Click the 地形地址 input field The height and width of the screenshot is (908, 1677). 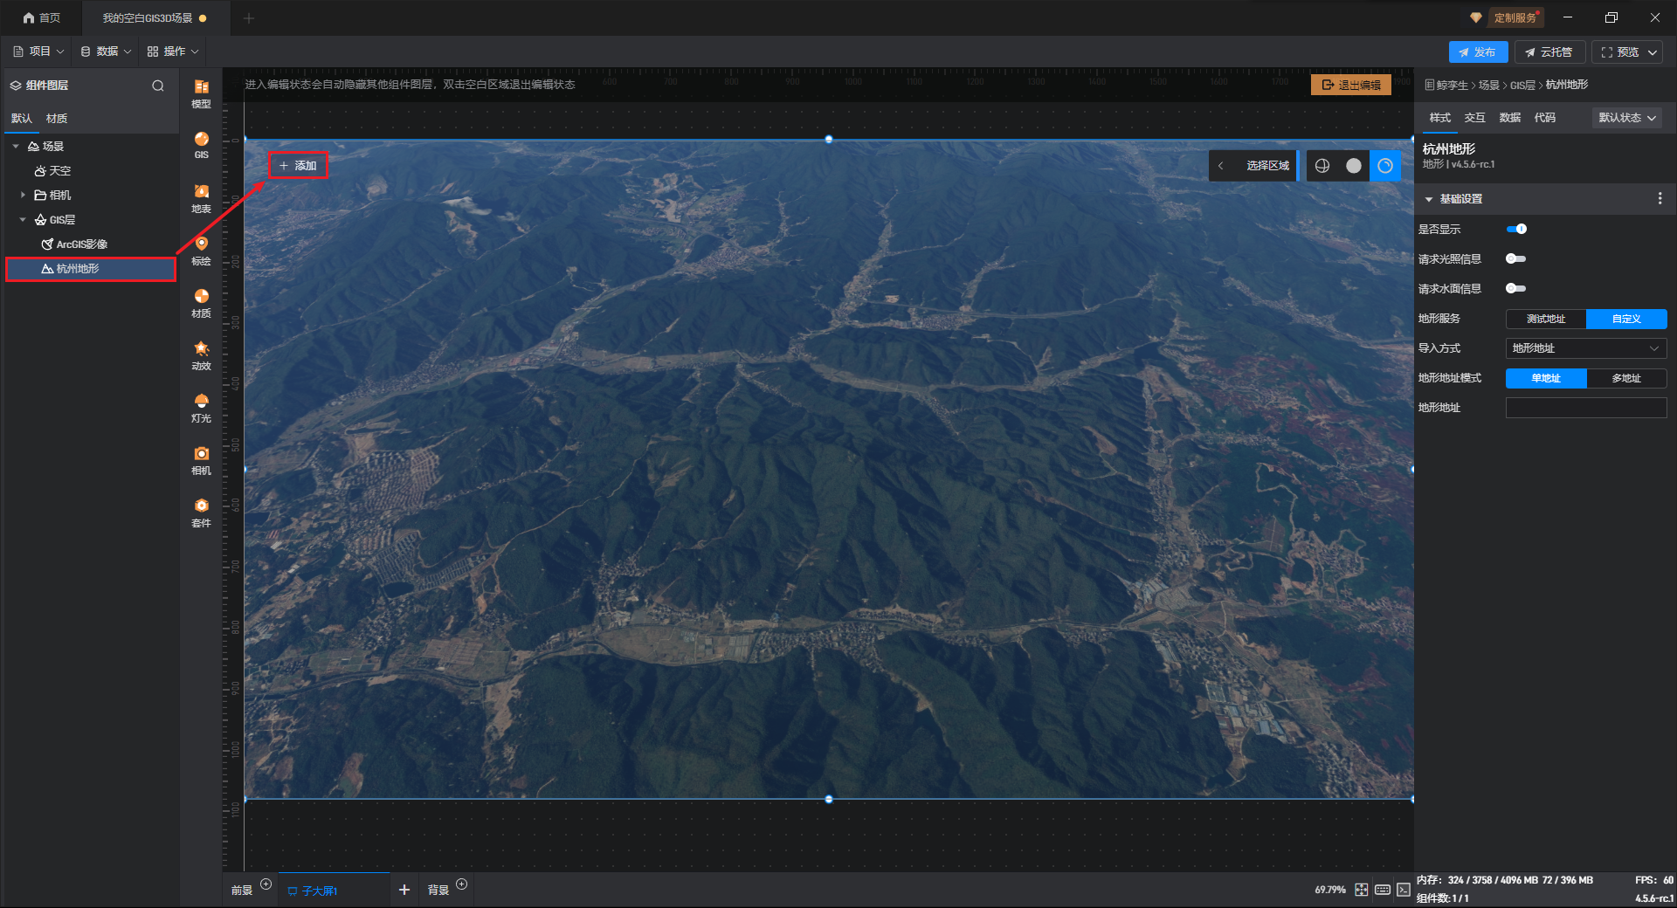click(1585, 408)
